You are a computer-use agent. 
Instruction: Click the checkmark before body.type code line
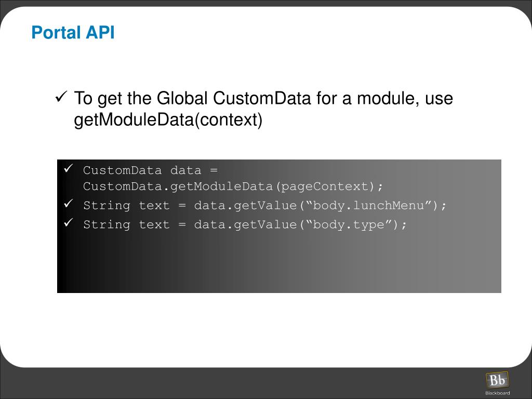pyautogui.click(x=68, y=222)
